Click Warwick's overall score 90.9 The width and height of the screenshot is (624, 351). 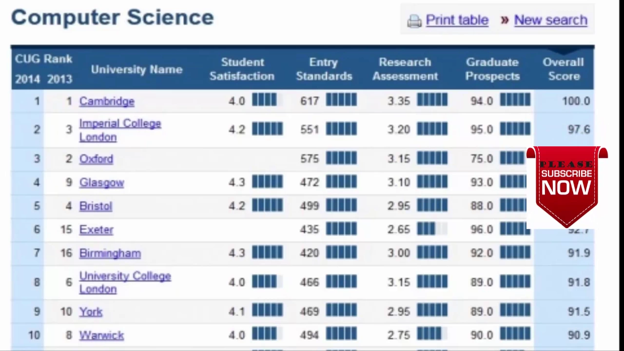(579, 335)
